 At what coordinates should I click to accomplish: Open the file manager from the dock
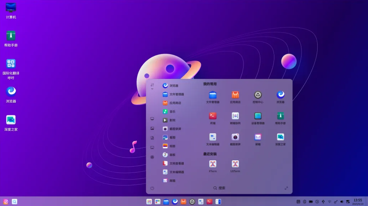point(166,202)
